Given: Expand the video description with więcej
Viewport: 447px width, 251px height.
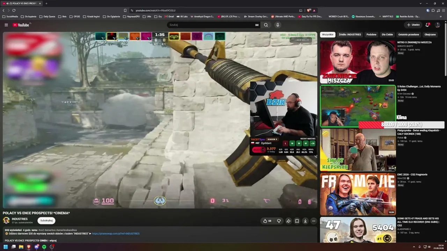Looking at the screenshot, I should 53,241.
